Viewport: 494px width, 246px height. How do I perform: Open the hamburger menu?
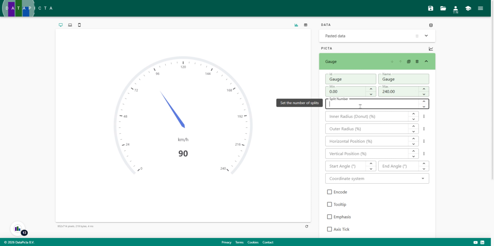(480, 8)
